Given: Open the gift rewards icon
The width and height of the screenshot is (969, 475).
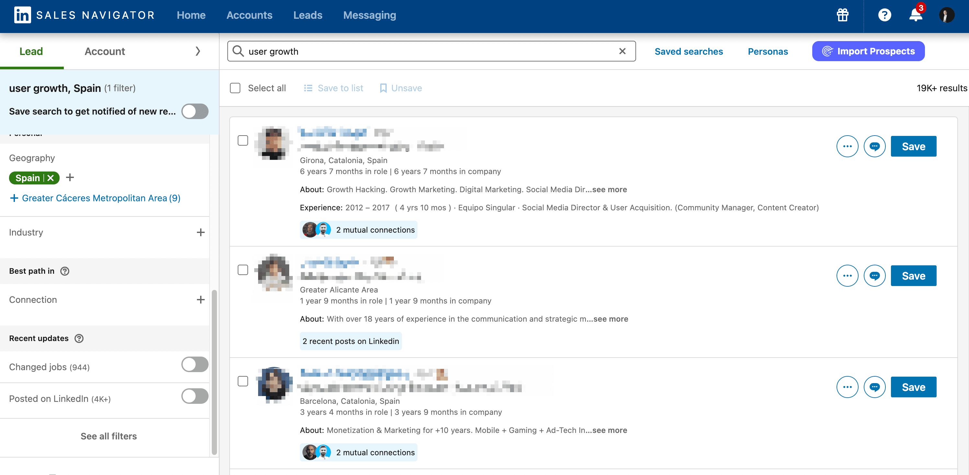Looking at the screenshot, I should tap(842, 15).
